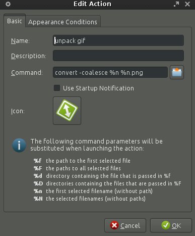Click the Use Startup Notification label
Viewport: 195px width, 236px height.
[98, 88]
